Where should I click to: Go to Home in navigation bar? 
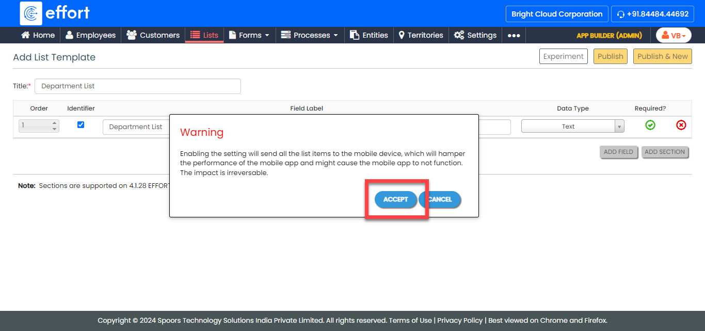[38, 35]
